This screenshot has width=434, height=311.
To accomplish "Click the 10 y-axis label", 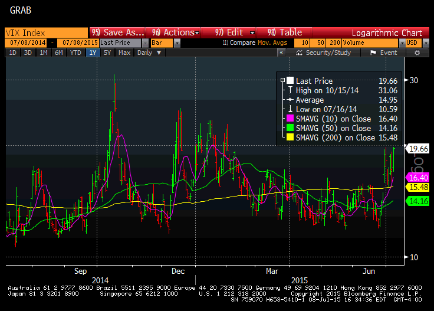I will [414, 257].
